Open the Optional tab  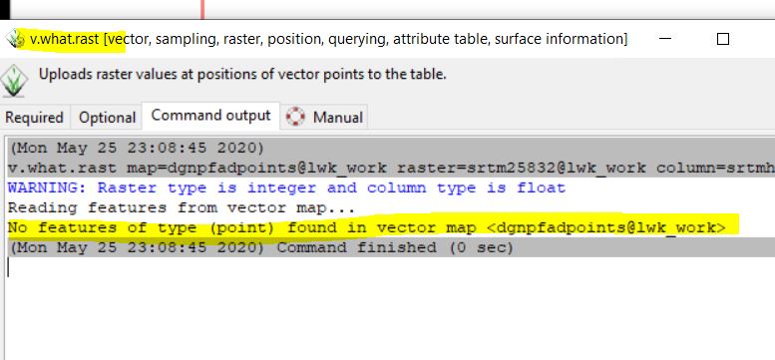(107, 118)
